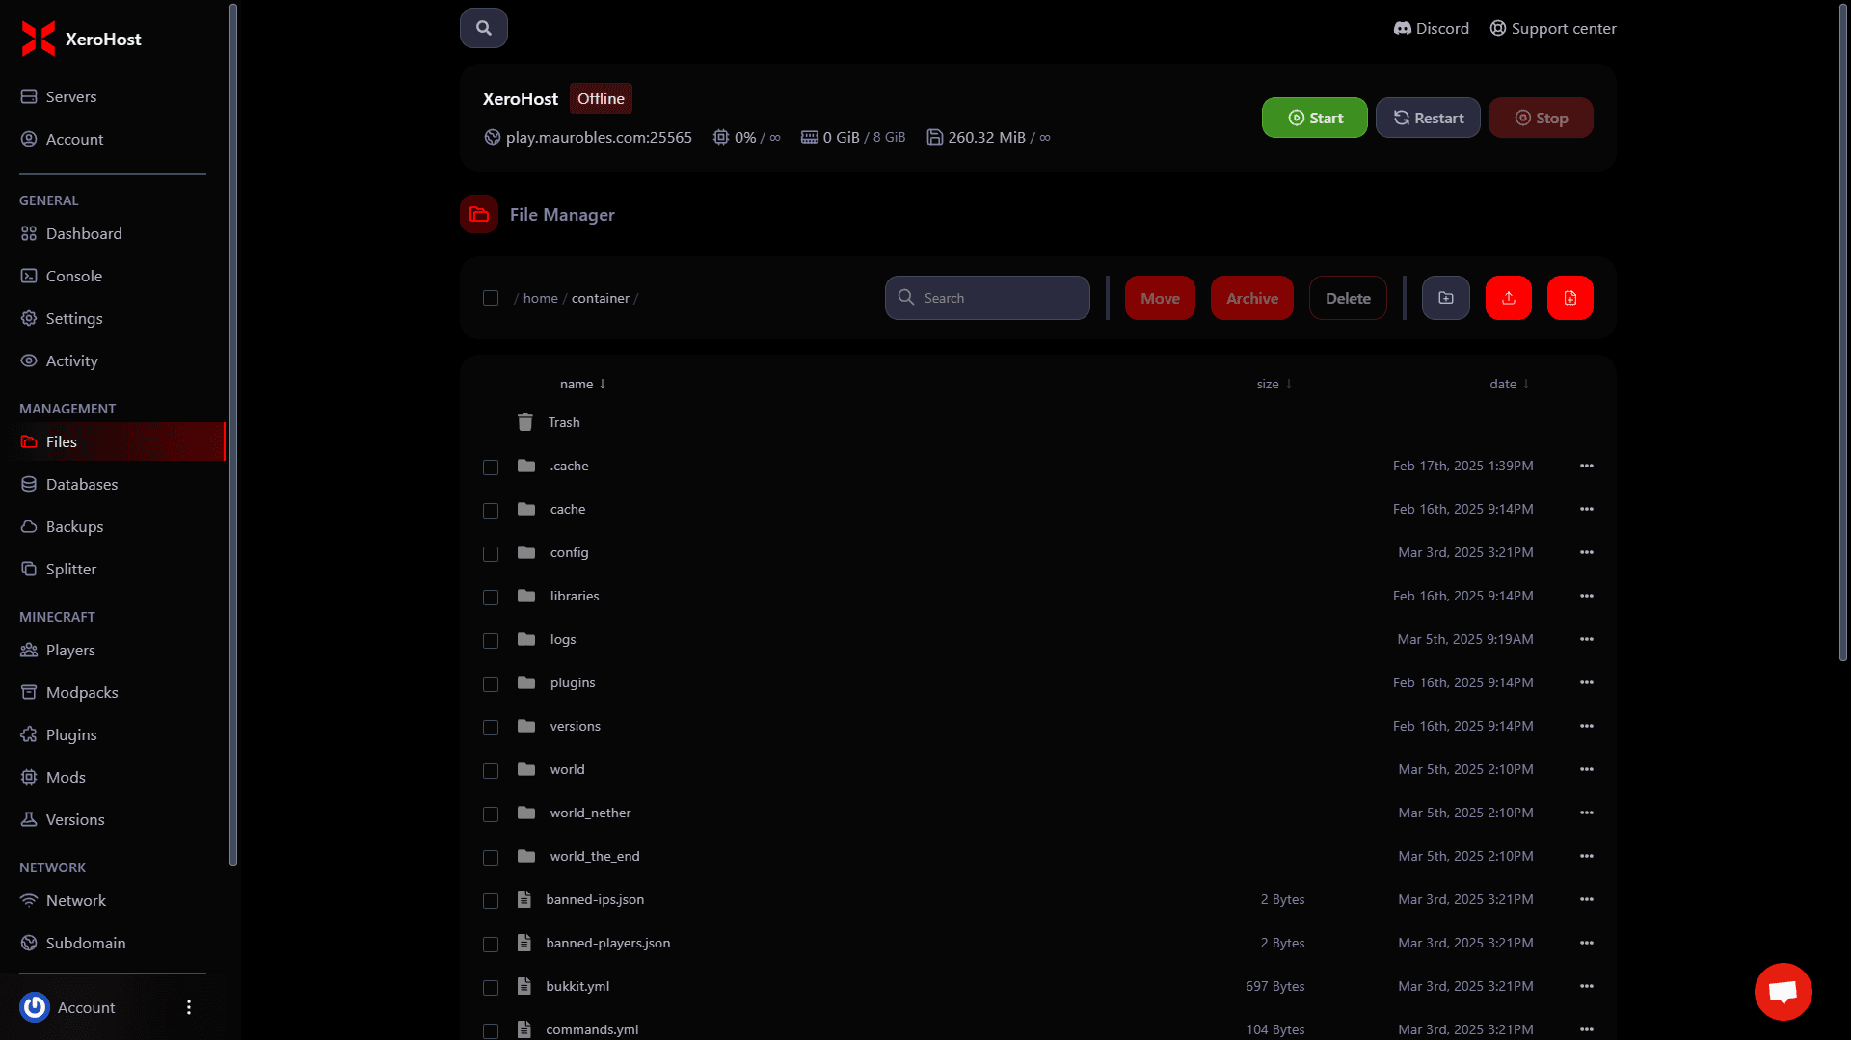The width and height of the screenshot is (1851, 1040).
Task: Open options menu for world_nether folder
Action: 1587,813
